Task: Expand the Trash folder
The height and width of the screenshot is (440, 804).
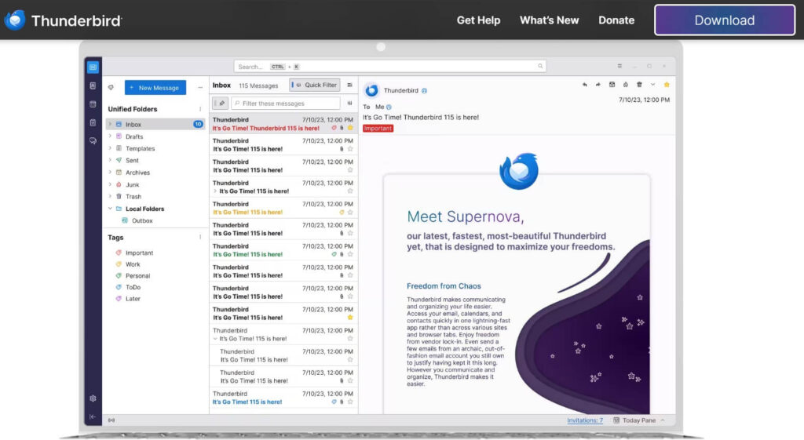Action: point(110,196)
